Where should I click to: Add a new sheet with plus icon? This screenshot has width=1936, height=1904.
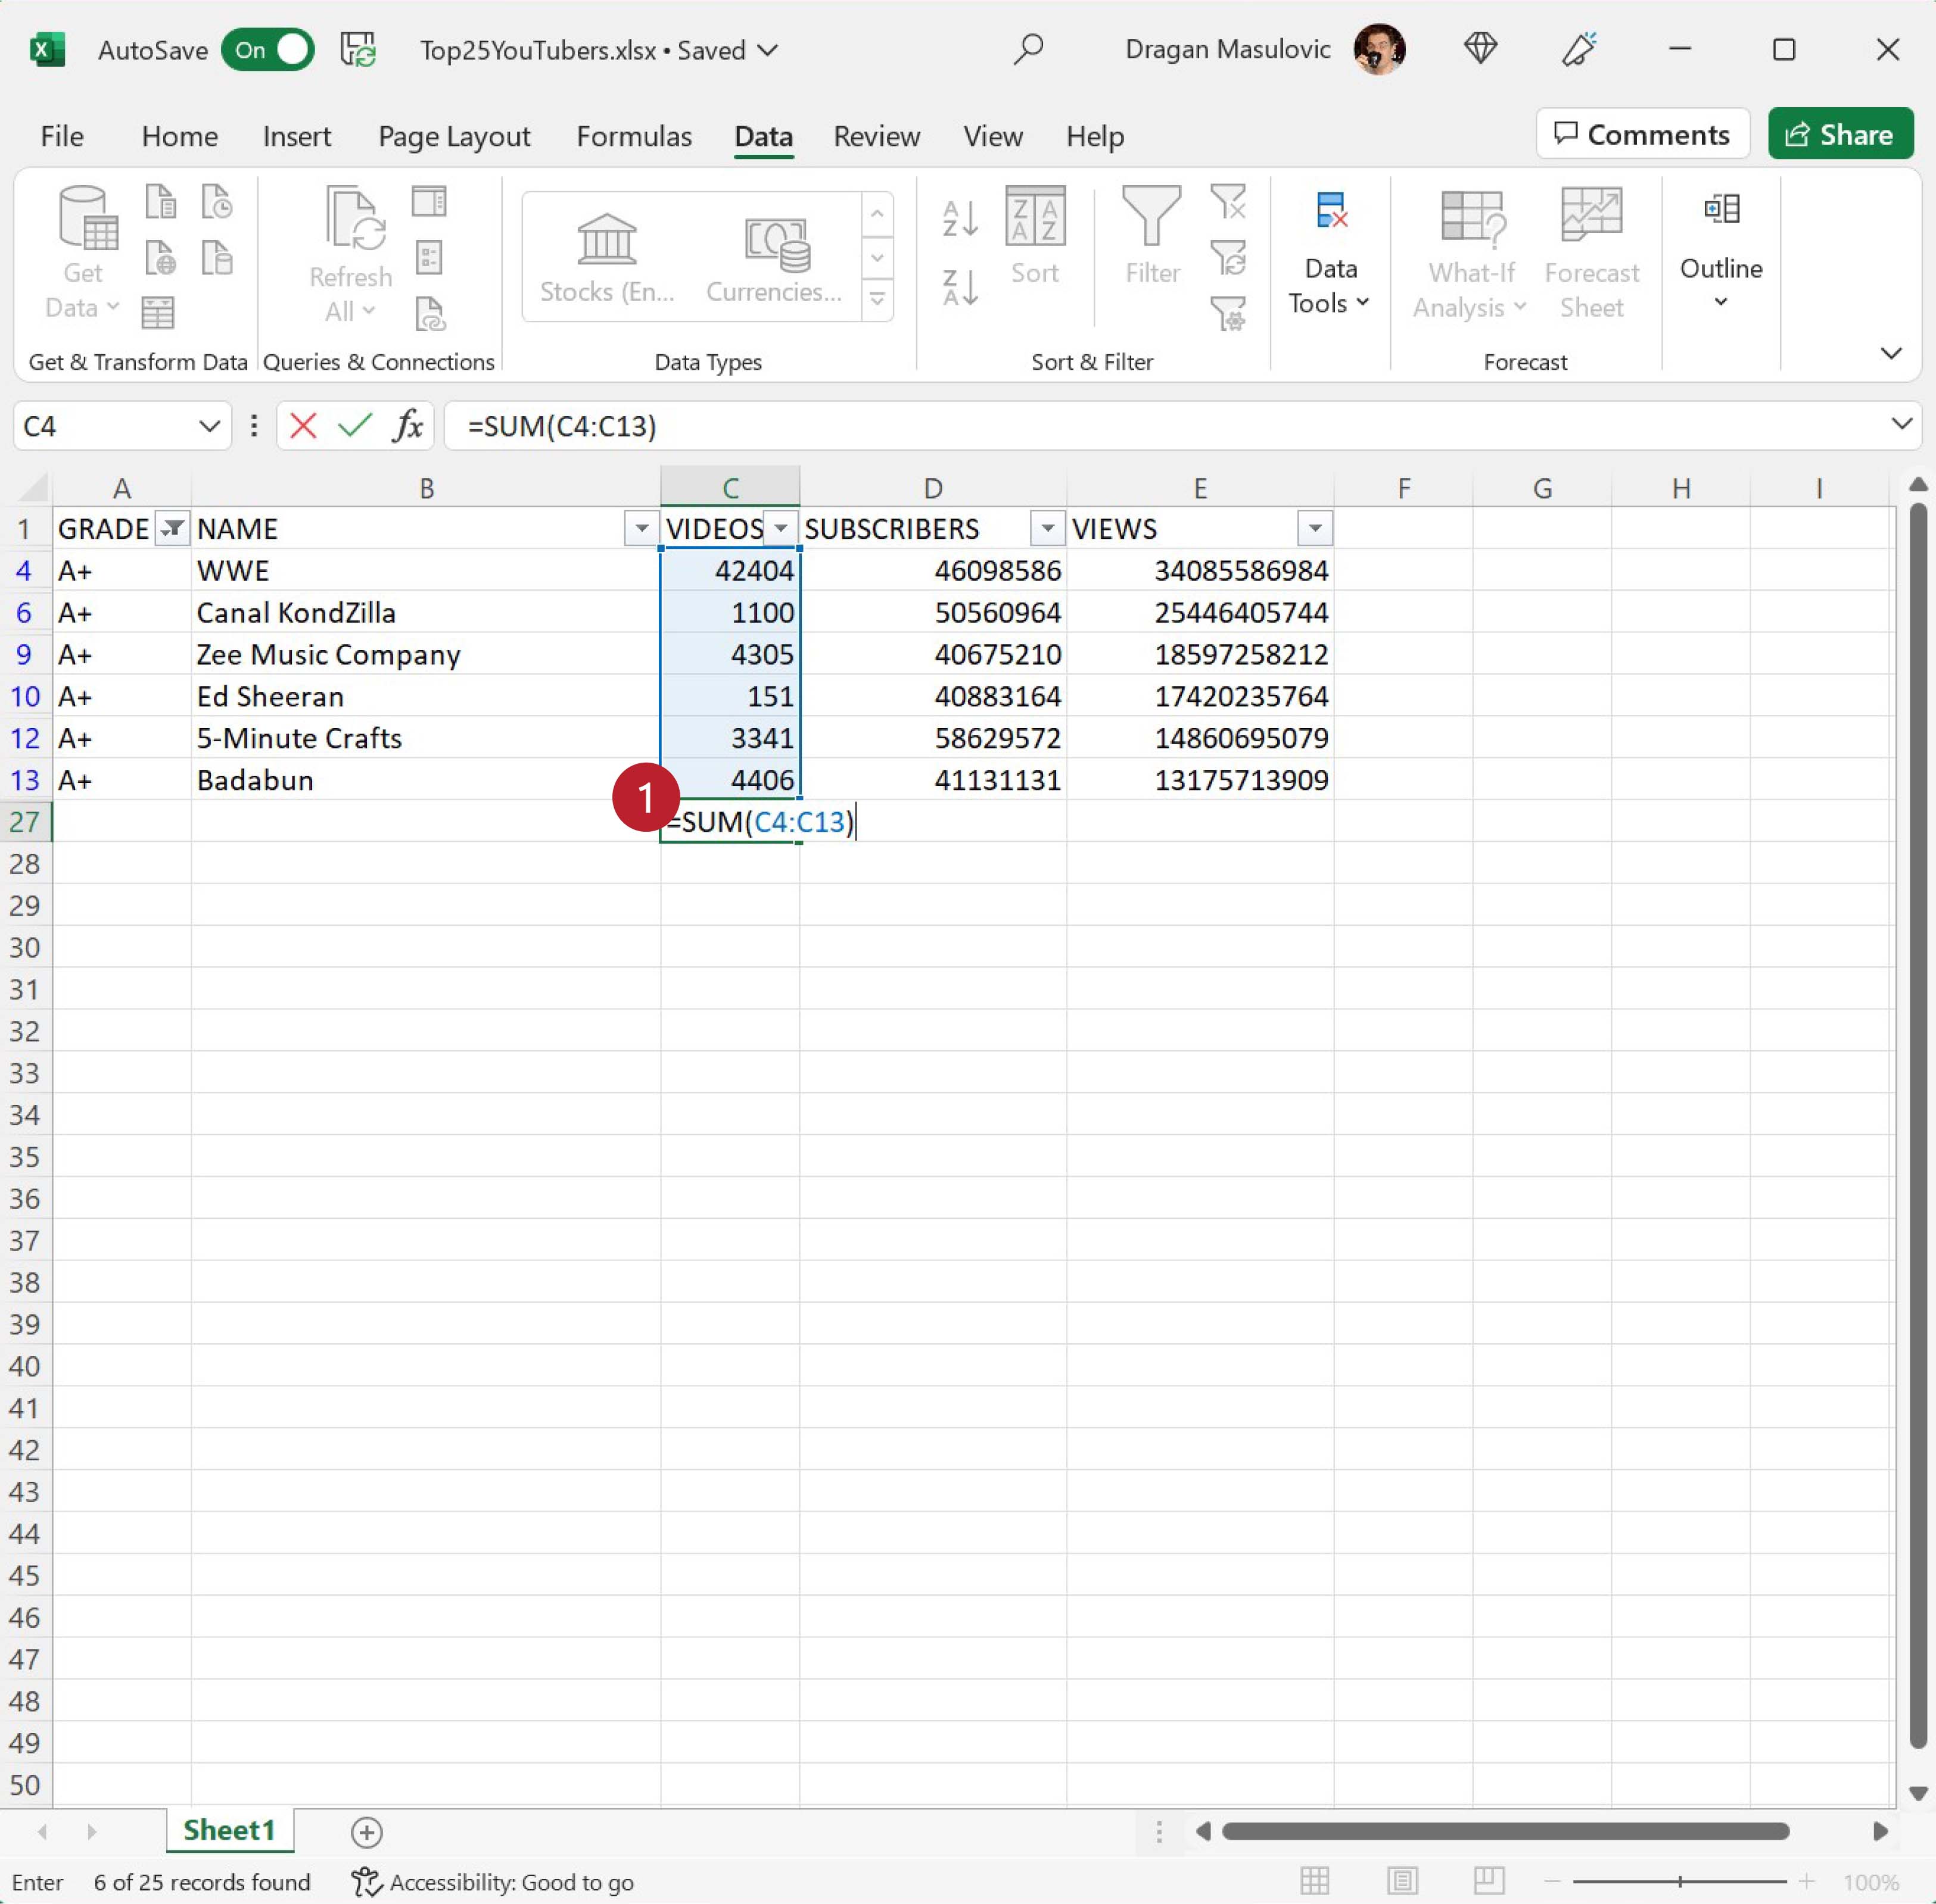pos(366,1832)
